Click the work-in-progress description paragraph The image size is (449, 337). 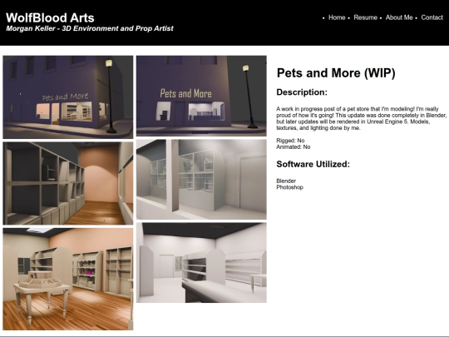tap(362, 118)
